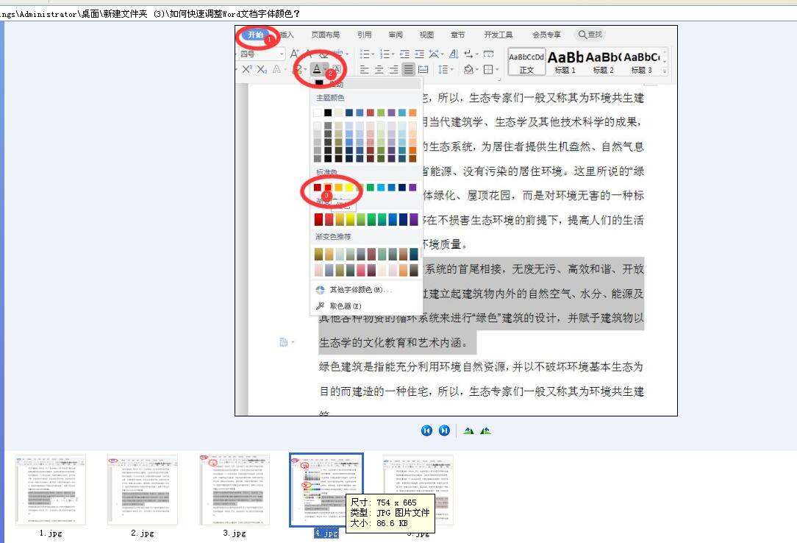Pick the yellow gradient color swatch
This screenshot has height=543, width=797.
point(350,219)
